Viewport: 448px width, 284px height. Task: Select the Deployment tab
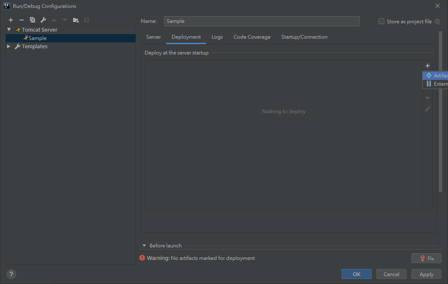point(186,37)
